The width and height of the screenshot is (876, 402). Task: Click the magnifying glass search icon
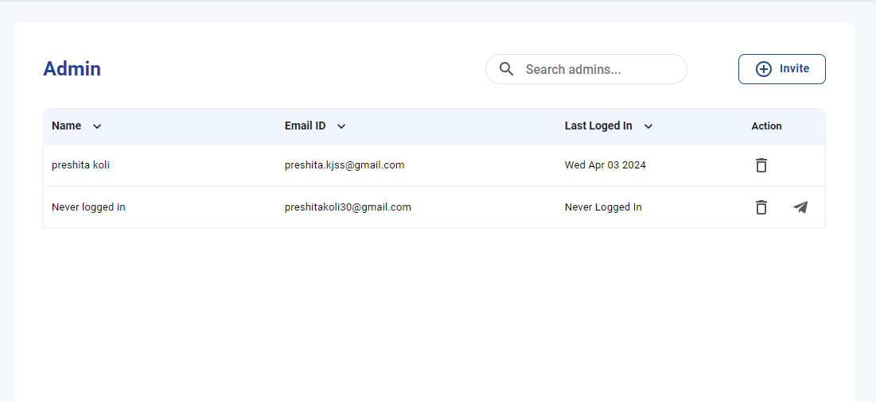(506, 69)
